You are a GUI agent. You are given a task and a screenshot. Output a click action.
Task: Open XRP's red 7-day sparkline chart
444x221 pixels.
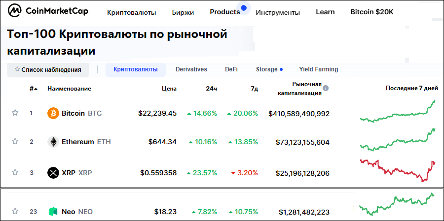398,170
